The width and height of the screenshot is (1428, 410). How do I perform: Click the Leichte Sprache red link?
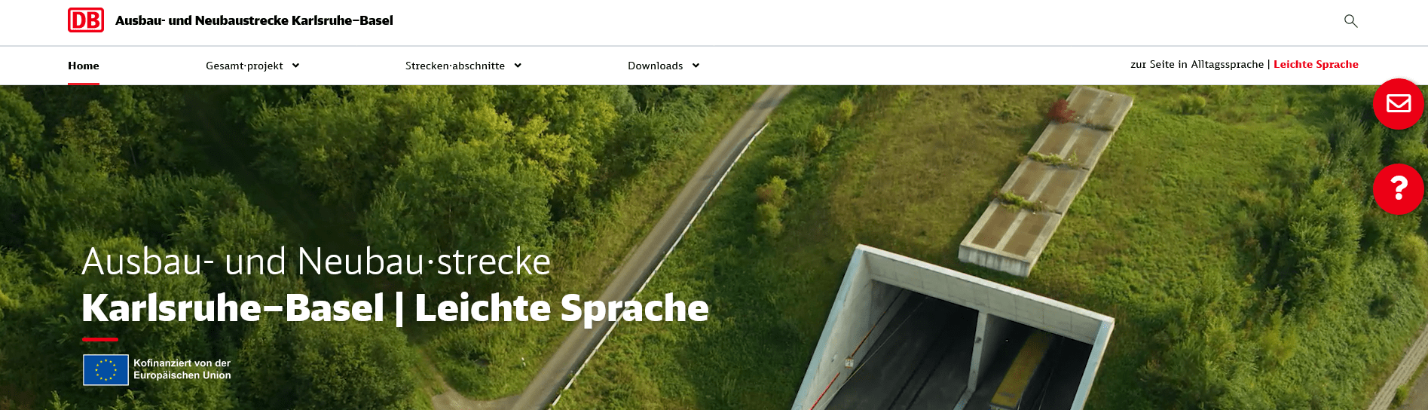coord(1316,64)
